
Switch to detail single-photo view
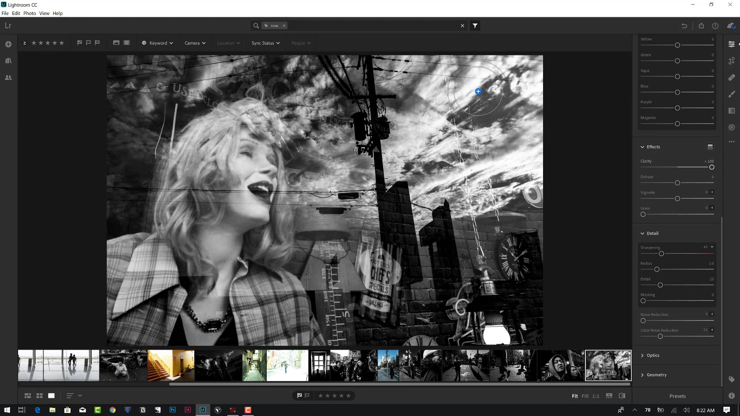[51, 396]
